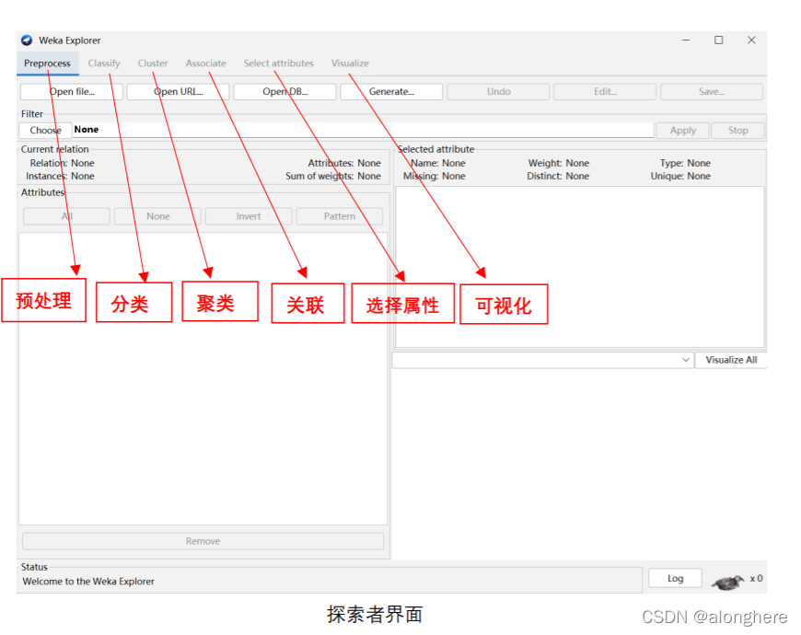Open the Classify tab
This screenshot has width=801, height=635.
(x=104, y=63)
